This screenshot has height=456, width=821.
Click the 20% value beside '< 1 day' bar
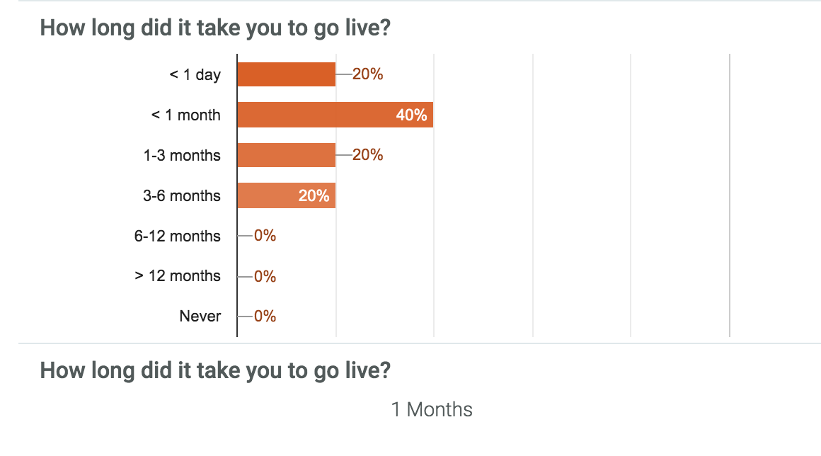(x=367, y=74)
